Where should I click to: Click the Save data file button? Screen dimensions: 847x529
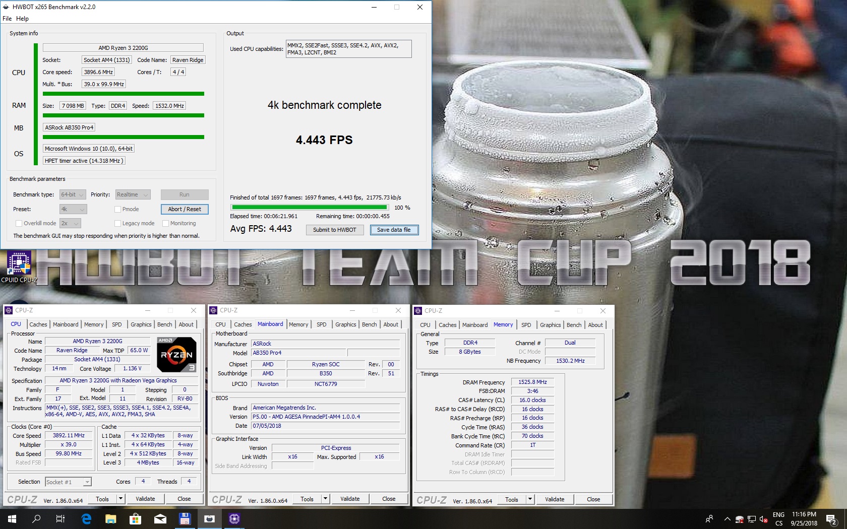pyautogui.click(x=394, y=230)
